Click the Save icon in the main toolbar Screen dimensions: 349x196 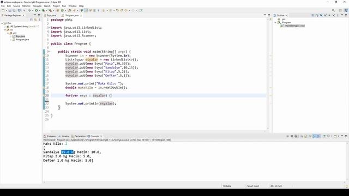pyautogui.click(x=10, y=10)
